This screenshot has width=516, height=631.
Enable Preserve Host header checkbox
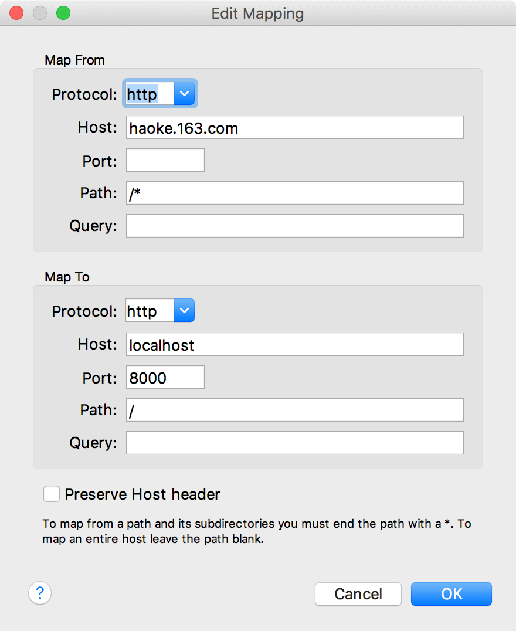52,494
